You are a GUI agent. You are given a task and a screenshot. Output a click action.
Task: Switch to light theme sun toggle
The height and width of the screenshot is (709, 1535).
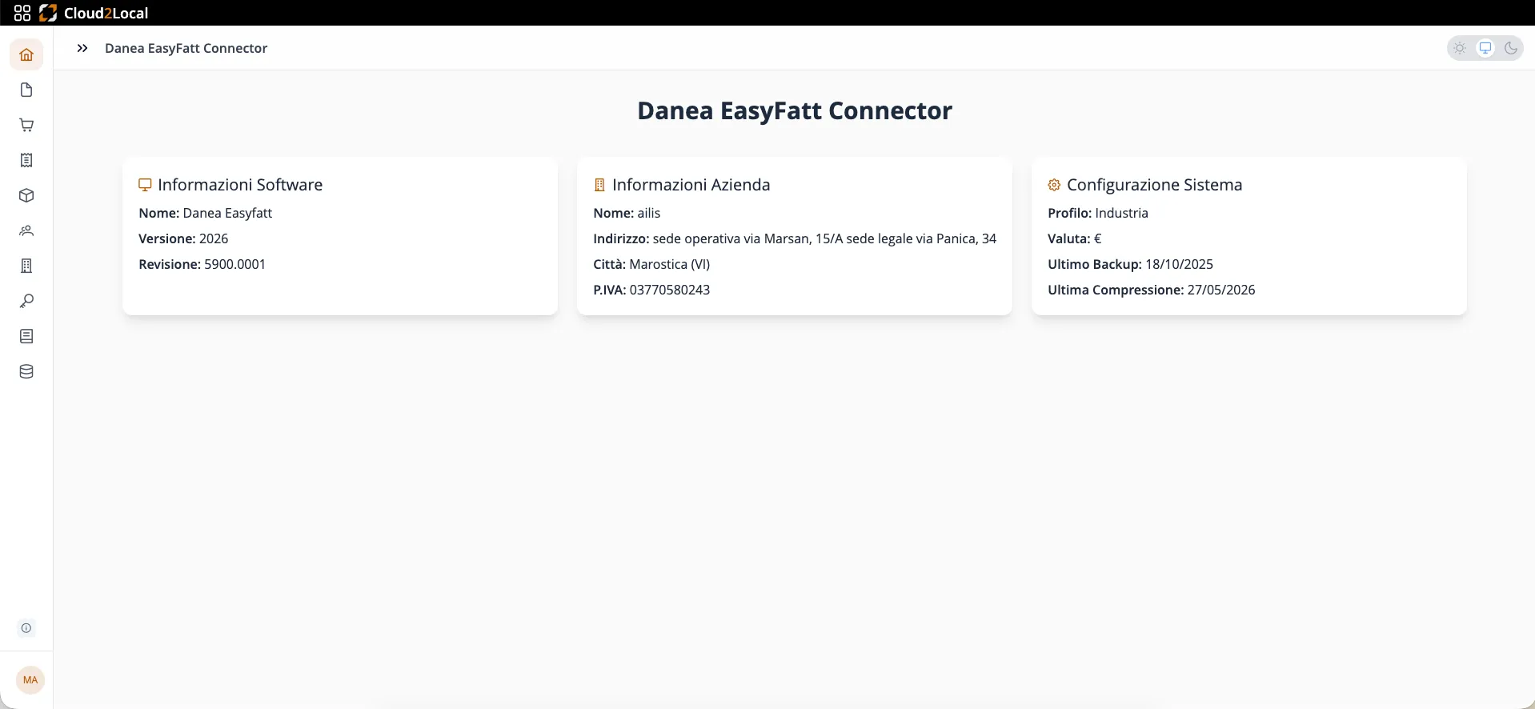(1460, 48)
